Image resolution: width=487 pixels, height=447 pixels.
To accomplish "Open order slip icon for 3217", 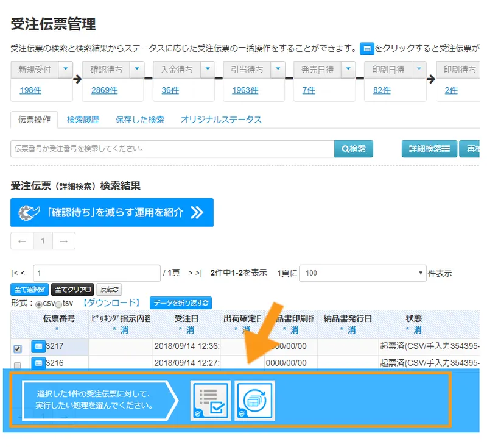I will pyautogui.click(x=38, y=346).
